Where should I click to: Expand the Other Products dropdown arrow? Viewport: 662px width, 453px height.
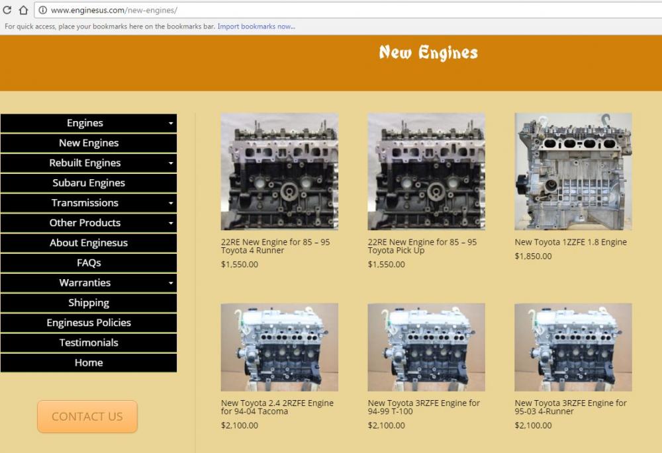[171, 224]
